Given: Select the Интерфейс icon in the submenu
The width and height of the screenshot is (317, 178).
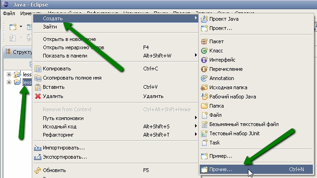Looking at the screenshot, I should click(204, 60).
